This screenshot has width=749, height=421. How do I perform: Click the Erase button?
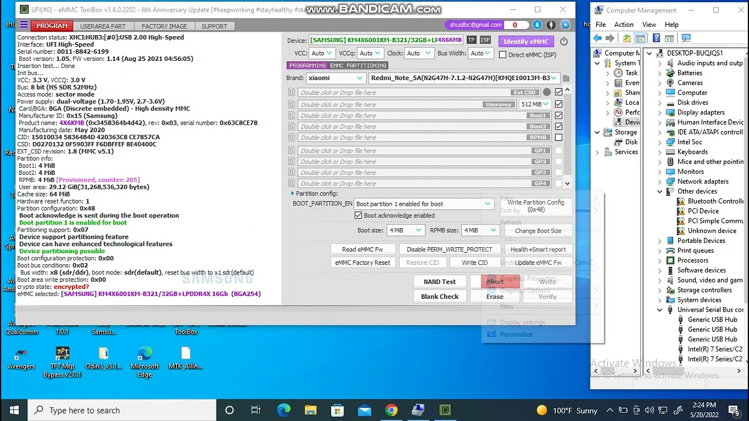click(x=494, y=296)
